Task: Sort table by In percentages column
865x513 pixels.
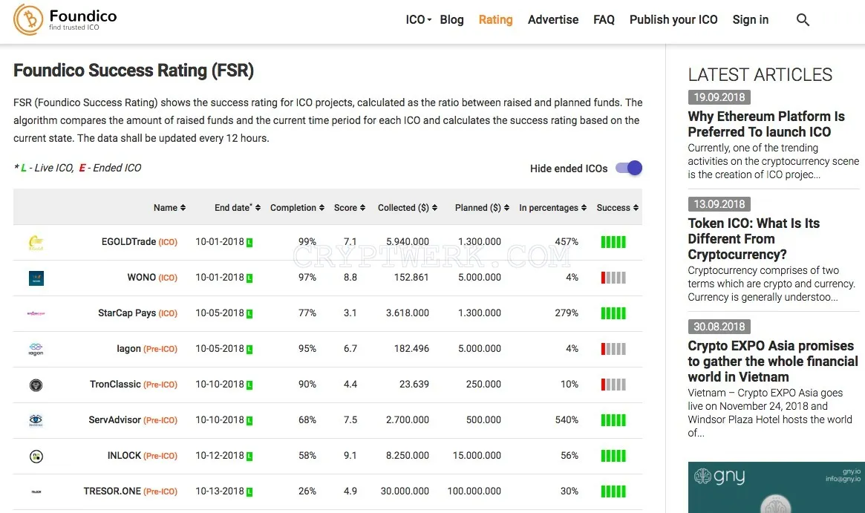Action: (x=552, y=208)
